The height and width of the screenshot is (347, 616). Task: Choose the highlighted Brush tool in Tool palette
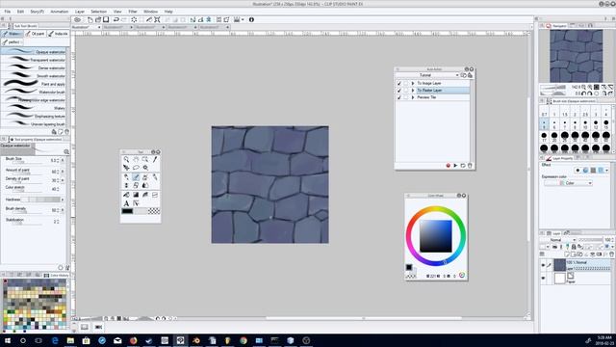(x=136, y=177)
